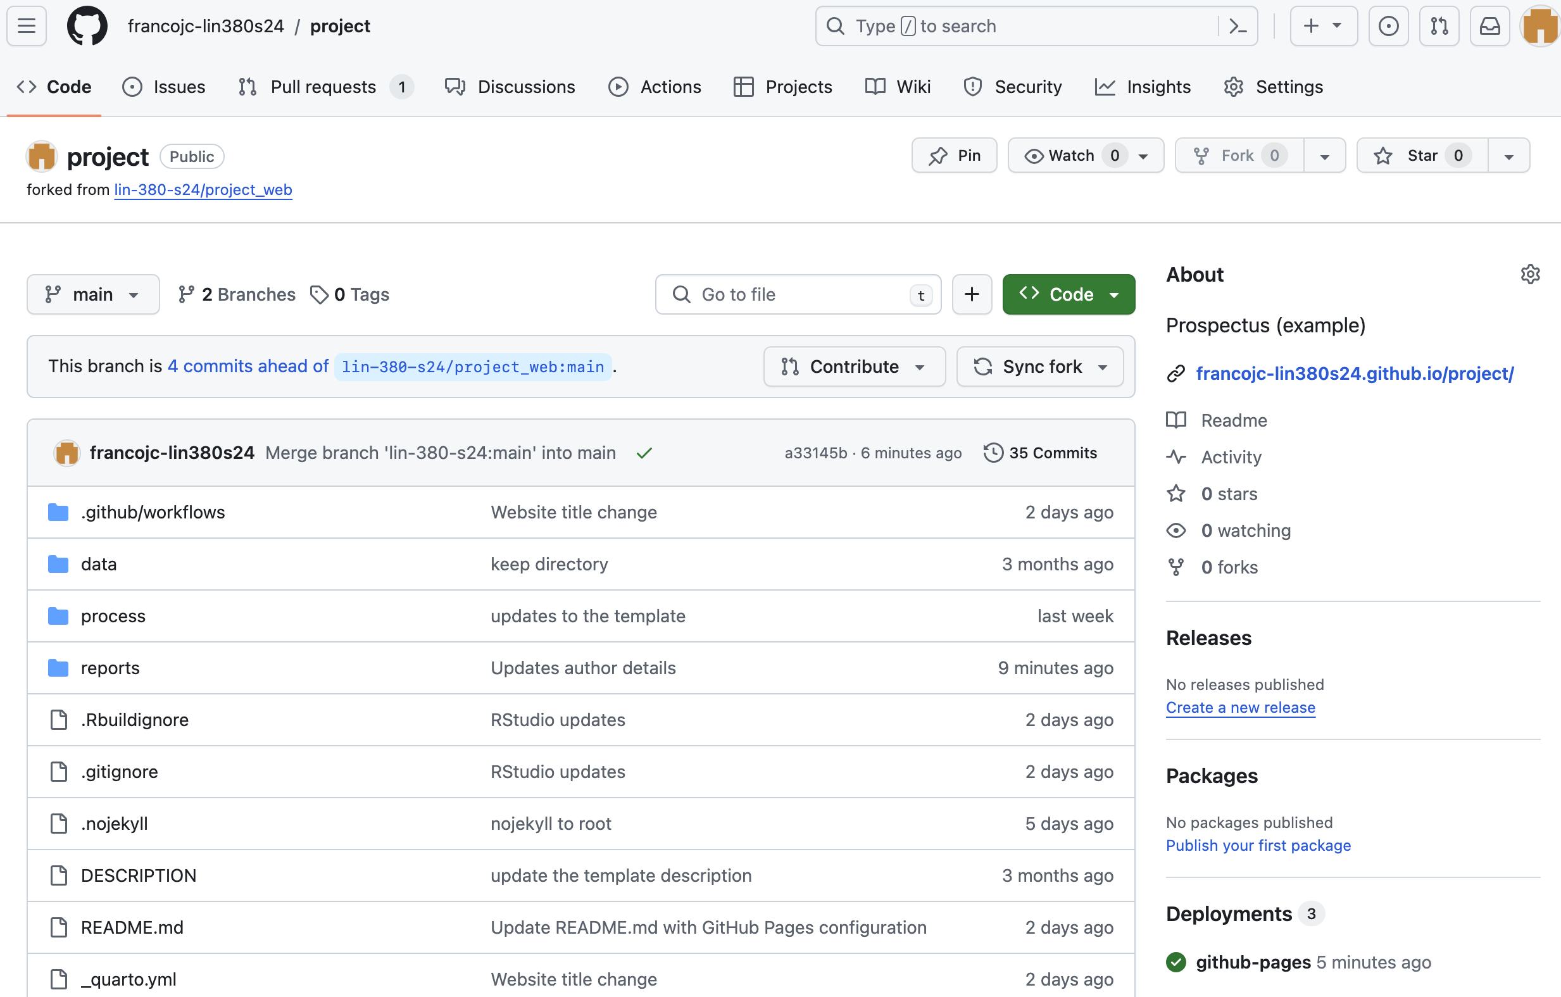Pin the project repository
Image resolution: width=1561 pixels, height=997 pixels.
click(x=954, y=156)
